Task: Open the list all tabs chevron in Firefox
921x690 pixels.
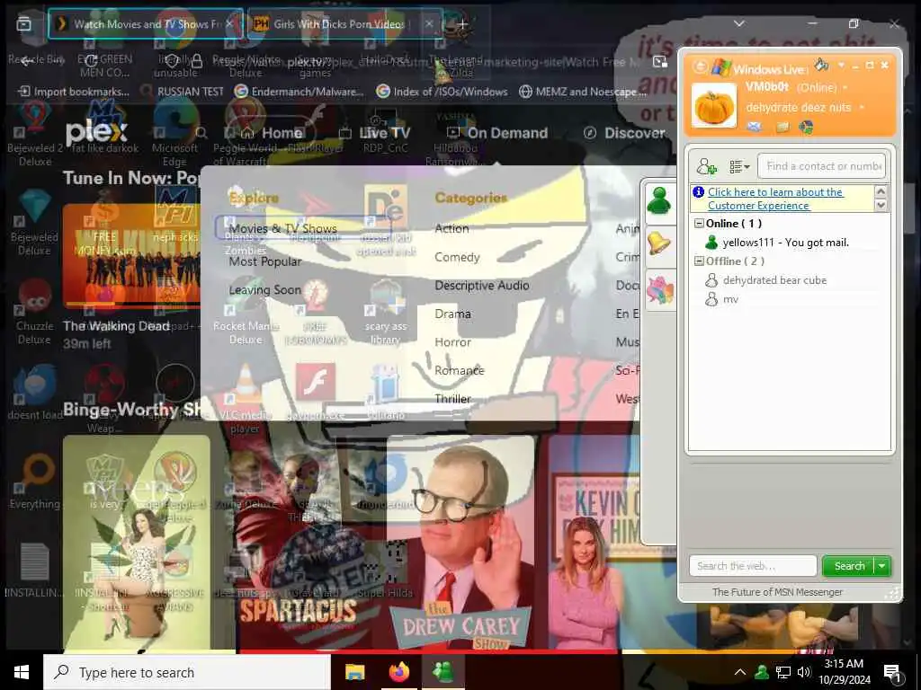Action: [x=739, y=23]
